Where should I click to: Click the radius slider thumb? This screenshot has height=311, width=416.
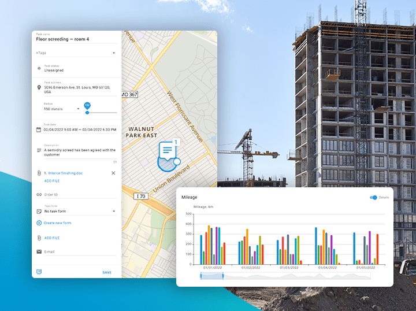tap(87, 113)
